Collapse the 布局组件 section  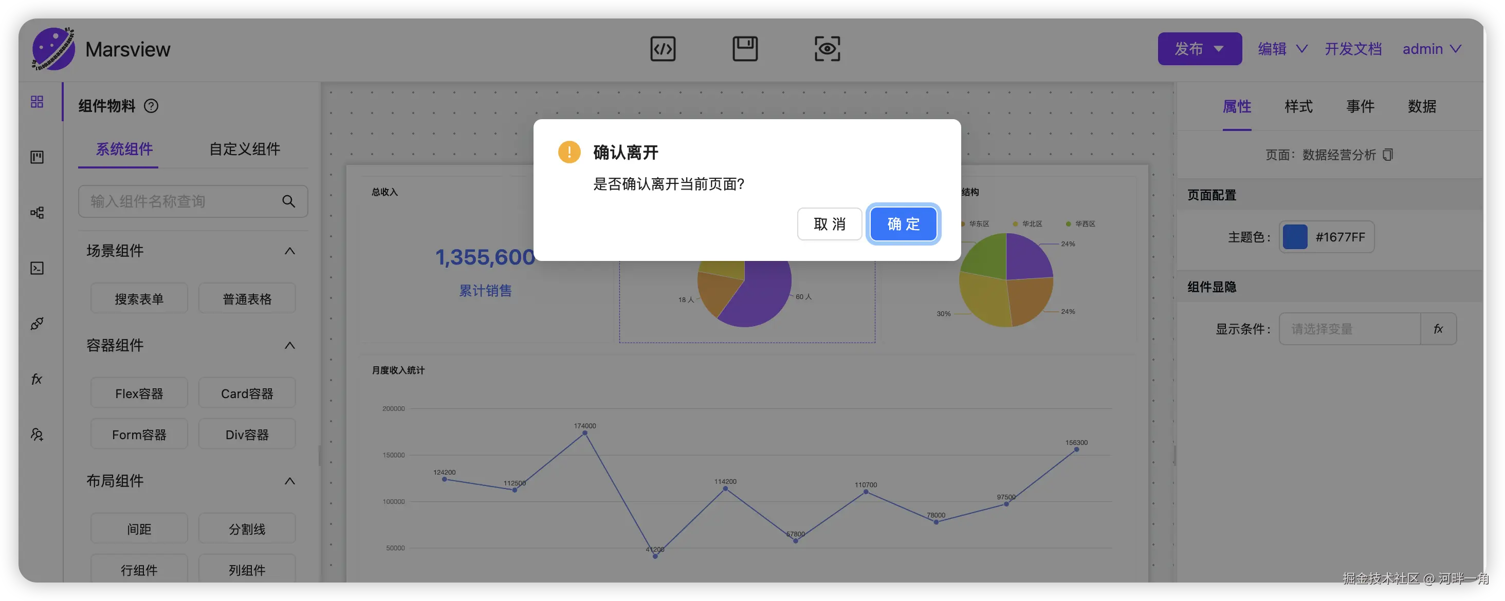click(x=289, y=481)
